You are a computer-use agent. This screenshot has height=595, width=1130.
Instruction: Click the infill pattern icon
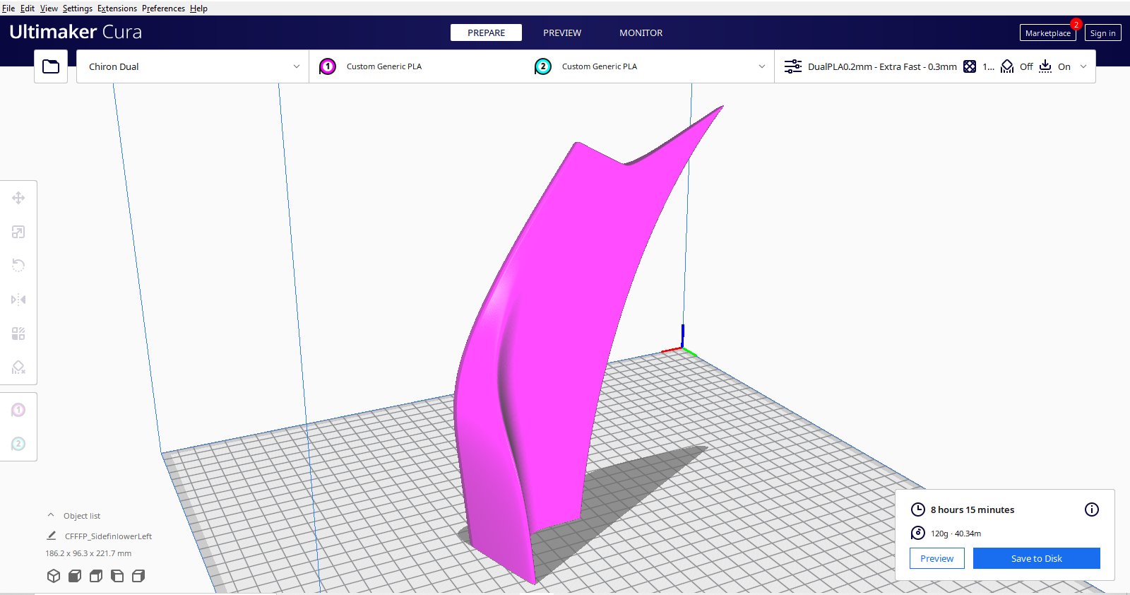pos(970,66)
